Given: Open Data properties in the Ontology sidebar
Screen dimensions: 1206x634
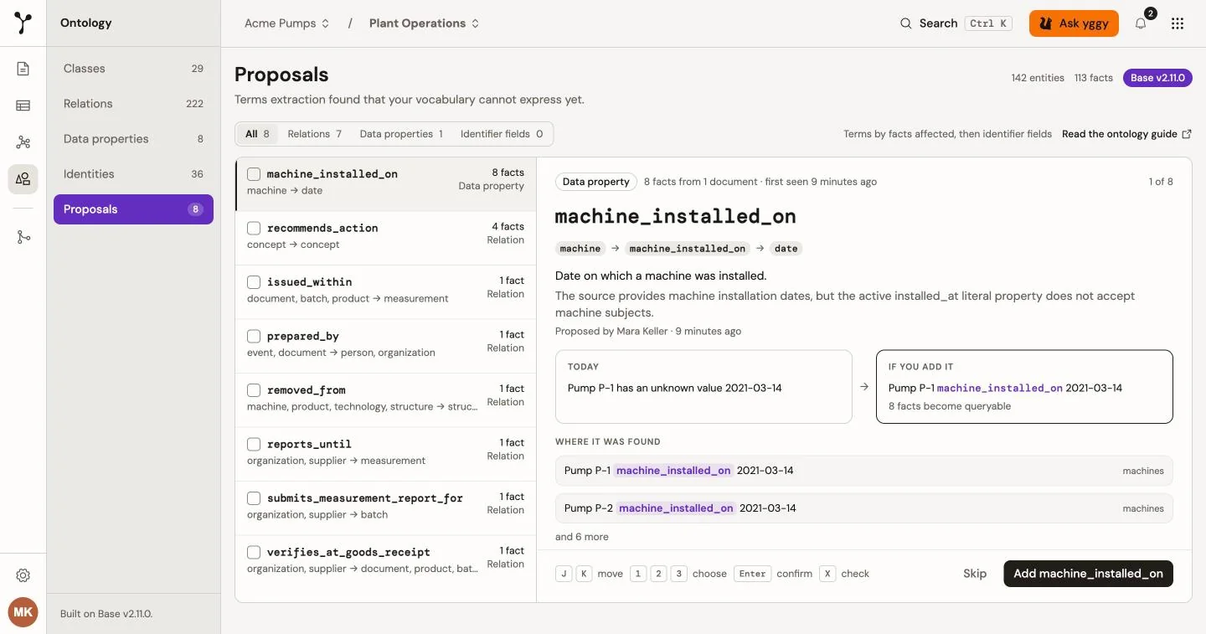Looking at the screenshot, I should (x=133, y=139).
